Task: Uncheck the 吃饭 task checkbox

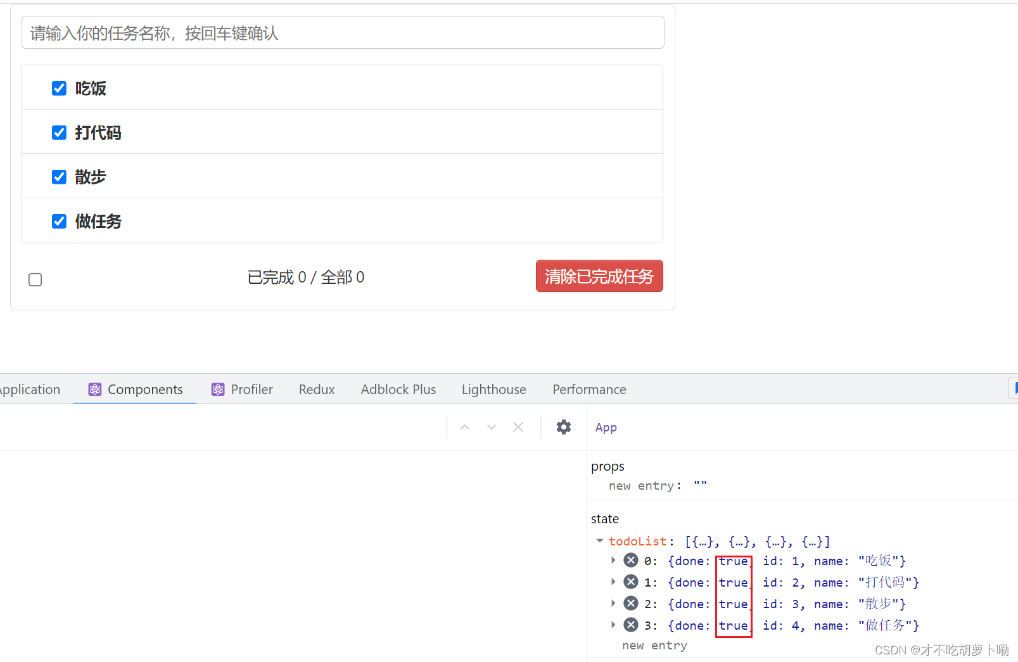Action: pyautogui.click(x=59, y=88)
